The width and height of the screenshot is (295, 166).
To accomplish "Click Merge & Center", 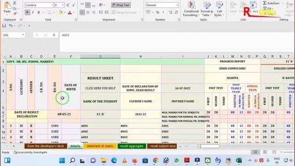I will coord(124,12).
